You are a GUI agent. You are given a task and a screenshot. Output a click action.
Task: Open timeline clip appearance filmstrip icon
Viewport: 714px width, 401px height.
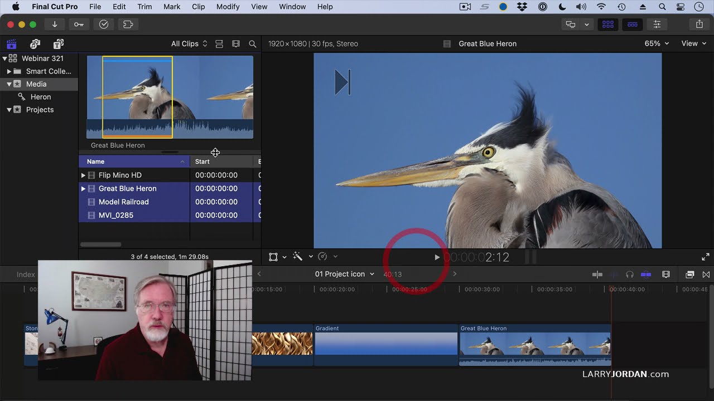pos(665,275)
